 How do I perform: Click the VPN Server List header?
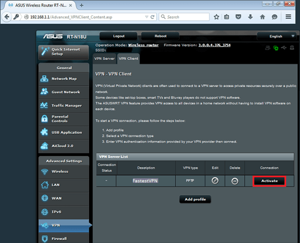coord(195,157)
